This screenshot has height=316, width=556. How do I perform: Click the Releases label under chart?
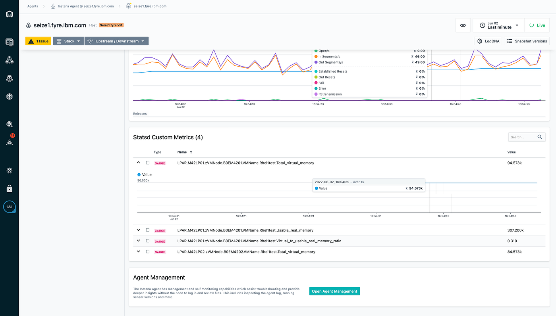(140, 114)
